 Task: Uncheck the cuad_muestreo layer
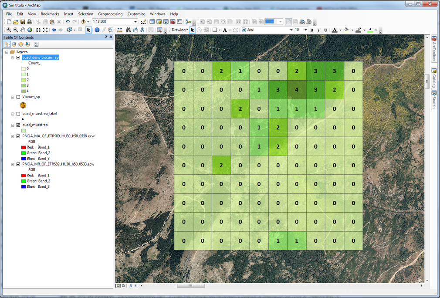pos(19,125)
